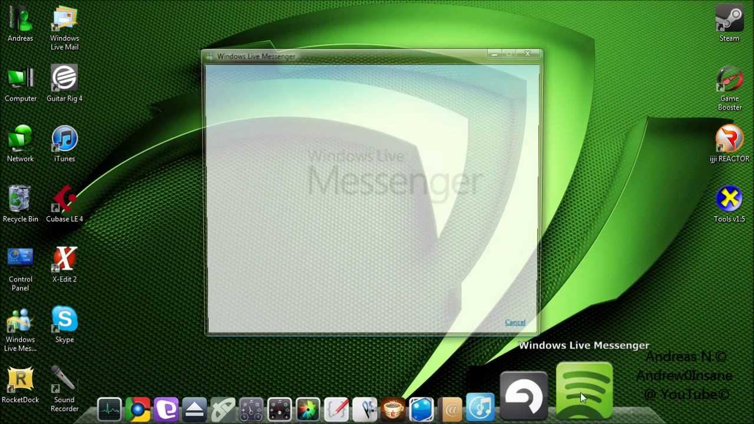Launch Skype from the desktop

pyautogui.click(x=64, y=320)
